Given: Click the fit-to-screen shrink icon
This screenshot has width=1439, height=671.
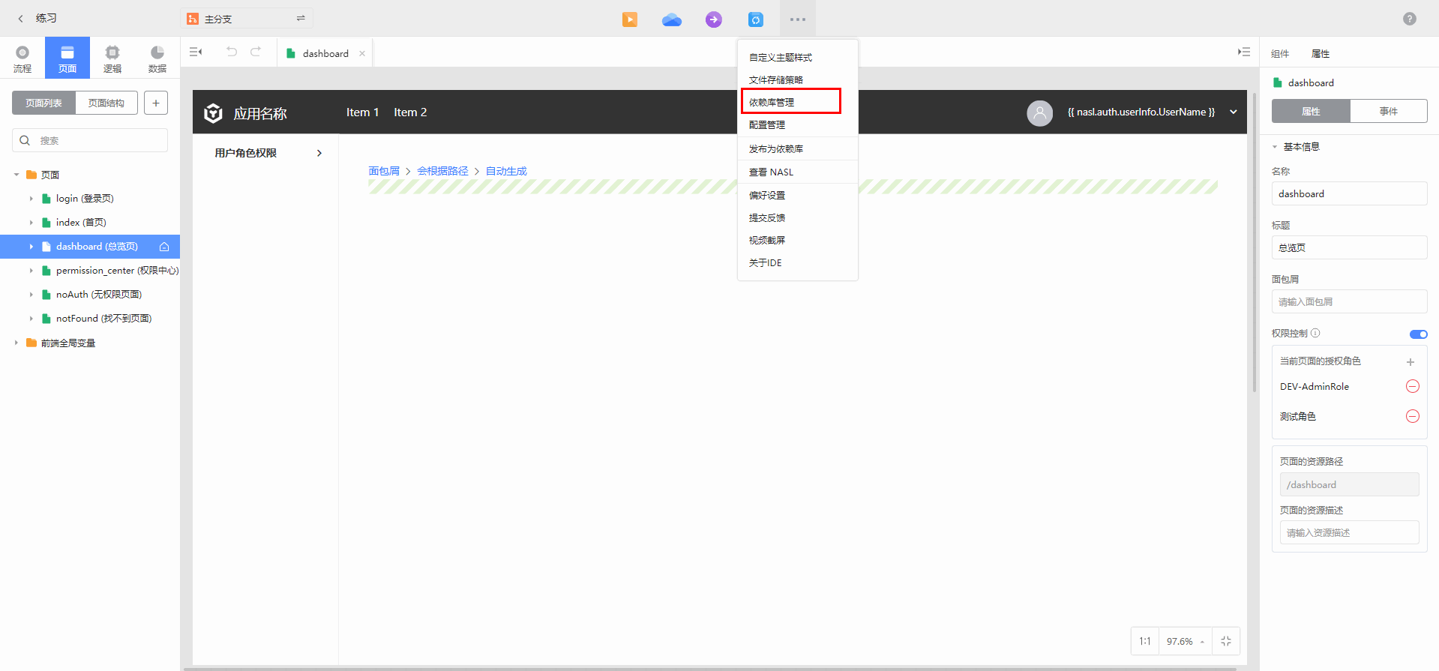Looking at the screenshot, I should coord(1226,641).
